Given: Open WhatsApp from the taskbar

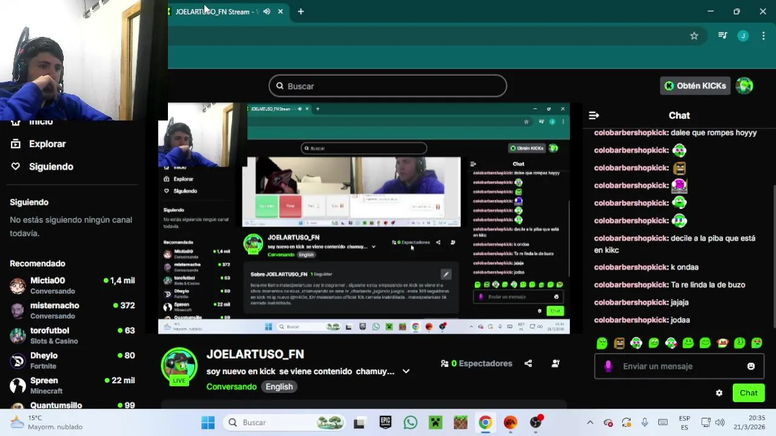Looking at the screenshot, I should 410,423.
